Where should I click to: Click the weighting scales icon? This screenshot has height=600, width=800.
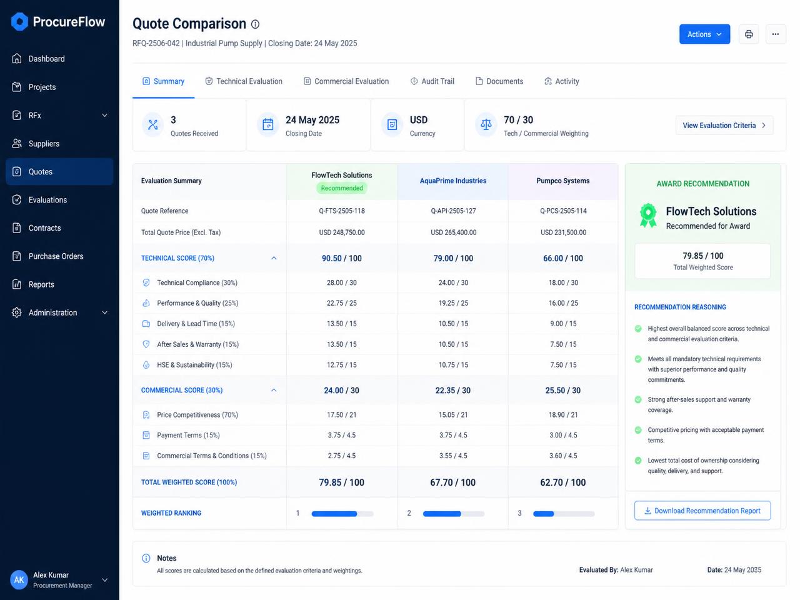(x=486, y=124)
